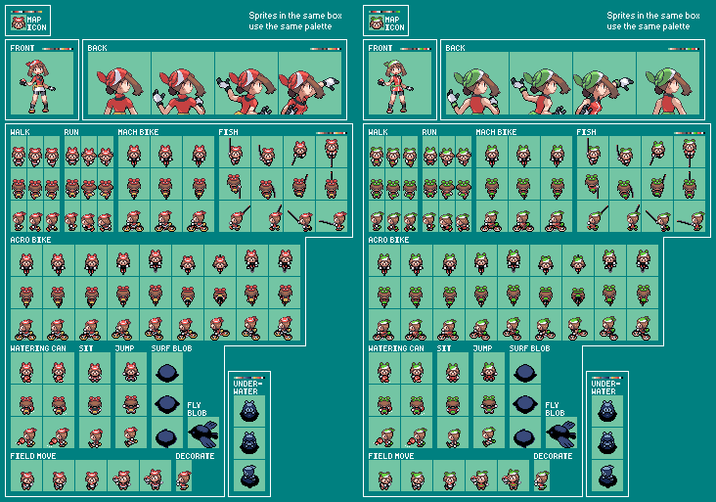The image size is (716, 502).
Task: Click the red-bandana Map Icon sprite
Action: (19, 23)
